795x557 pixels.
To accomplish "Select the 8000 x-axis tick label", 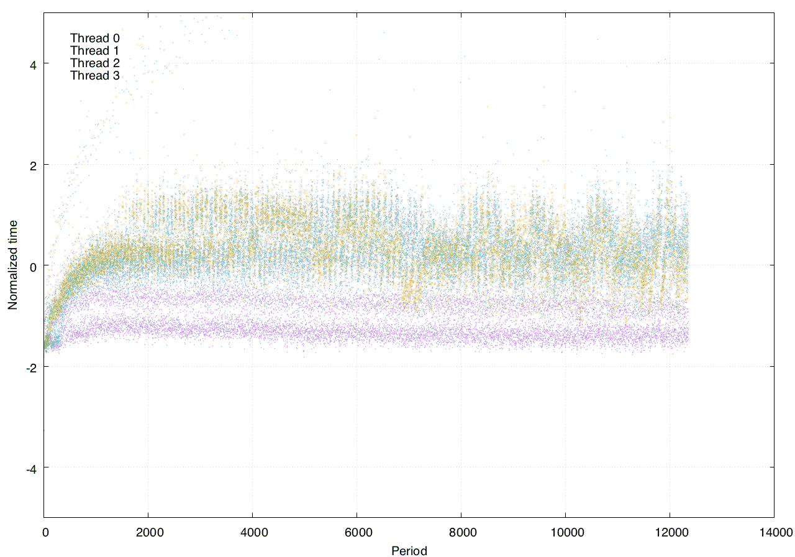I will [x=461, y=532].
